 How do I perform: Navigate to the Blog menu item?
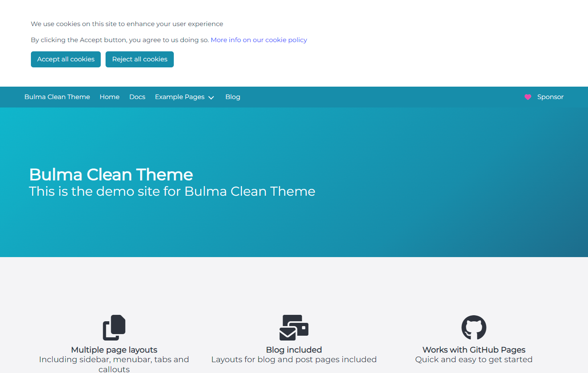click(233, 97)
